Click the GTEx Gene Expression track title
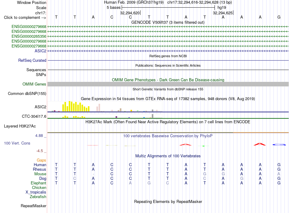Viewport: 289px width, 213px height. [x=168, y=99]
